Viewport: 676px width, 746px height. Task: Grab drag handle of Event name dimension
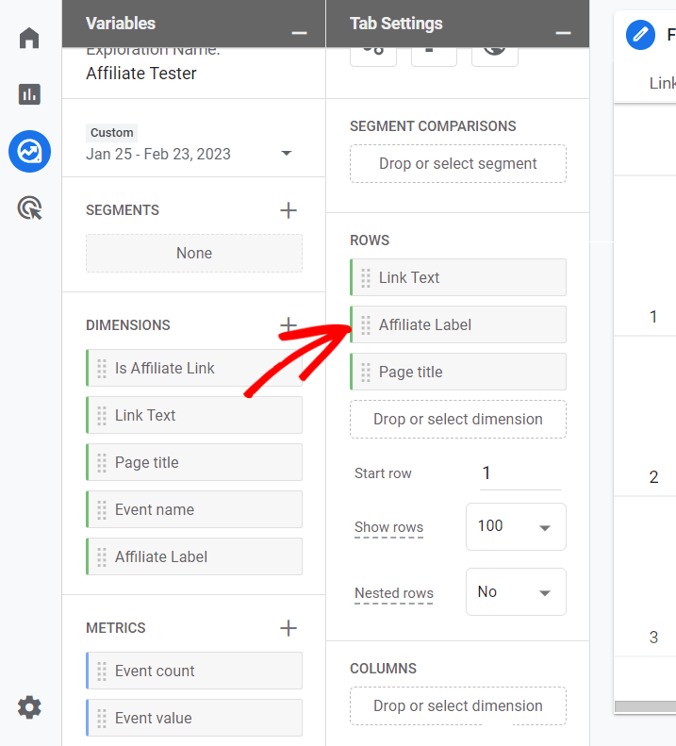tap(102, 509)
